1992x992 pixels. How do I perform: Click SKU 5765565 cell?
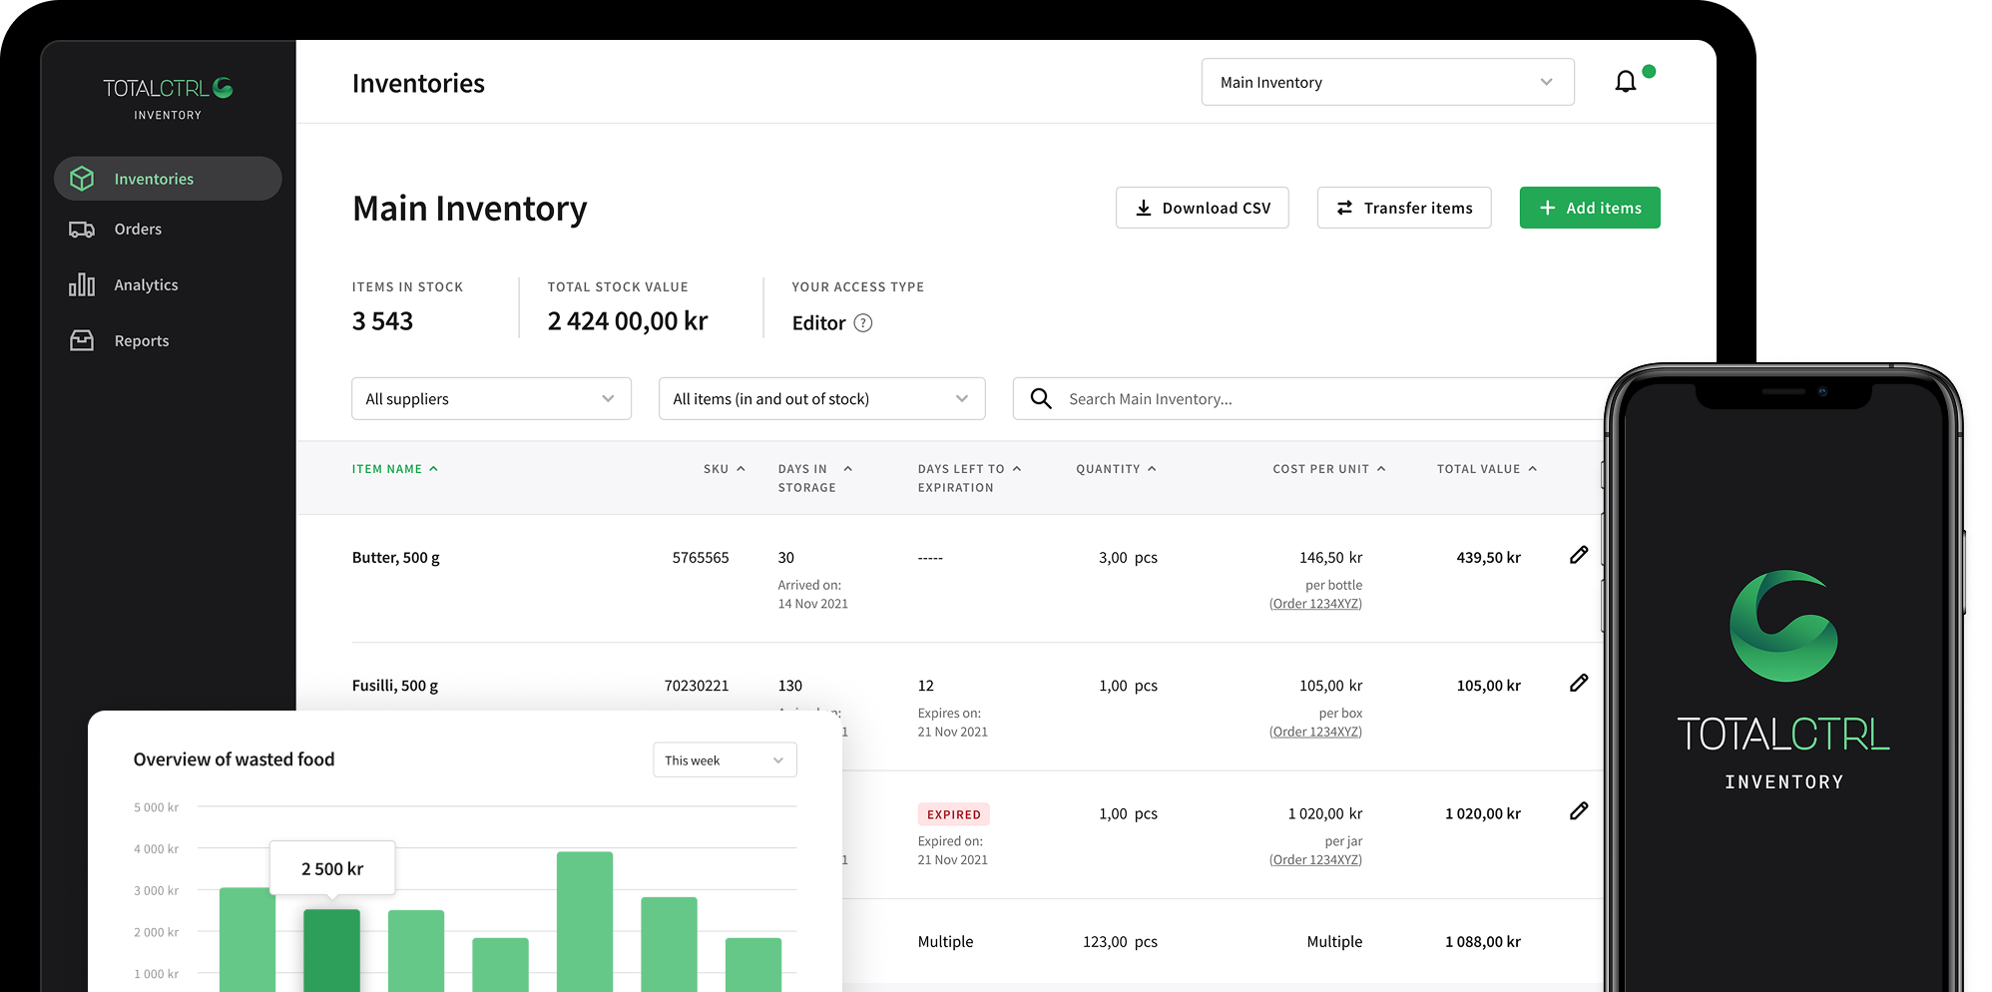tap(701, 558)
